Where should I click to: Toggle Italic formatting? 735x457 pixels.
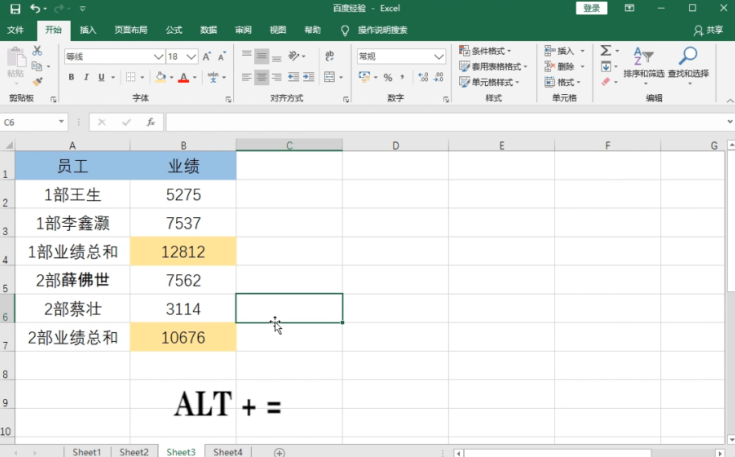pos(86,77)
